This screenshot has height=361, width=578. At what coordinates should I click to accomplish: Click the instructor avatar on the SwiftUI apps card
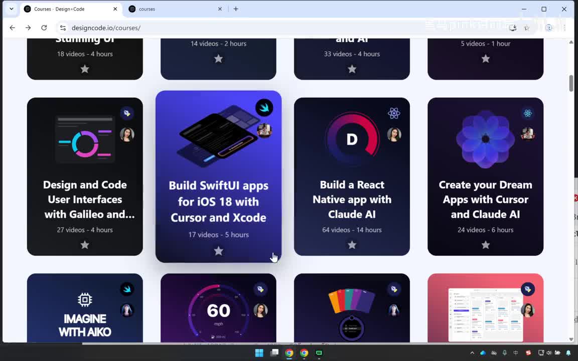pos(264,130)
